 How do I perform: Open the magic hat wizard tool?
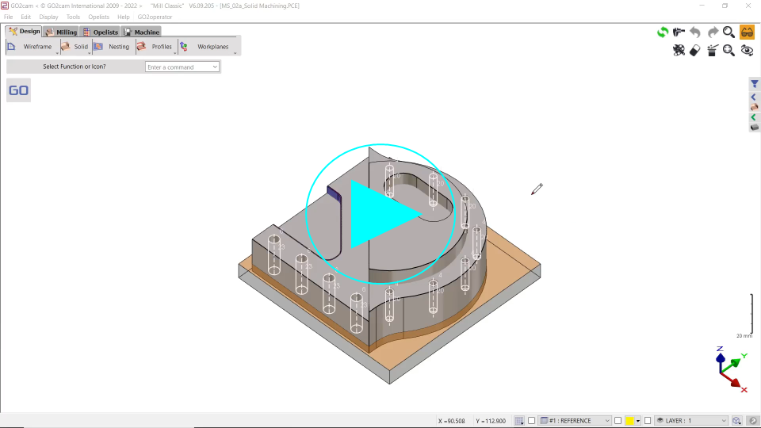pos(713,51)
